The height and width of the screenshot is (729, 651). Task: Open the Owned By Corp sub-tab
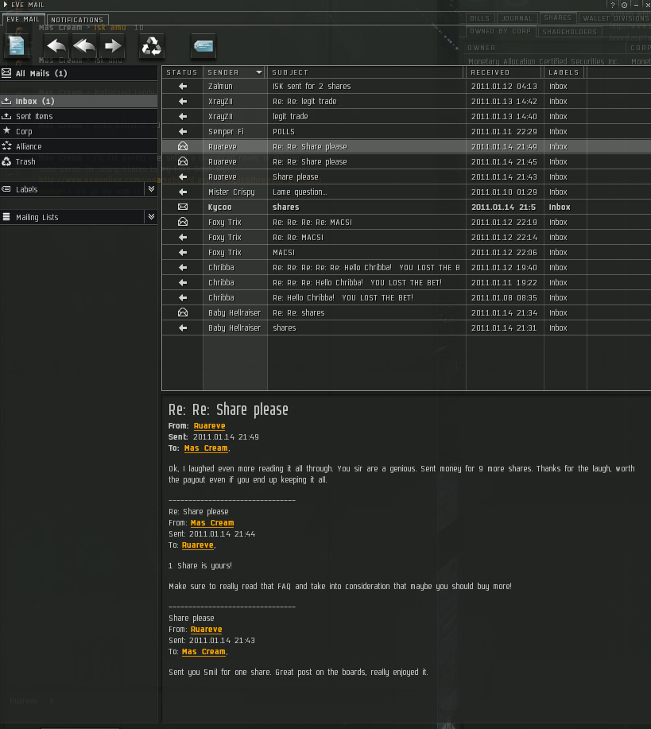coord(500,31)
